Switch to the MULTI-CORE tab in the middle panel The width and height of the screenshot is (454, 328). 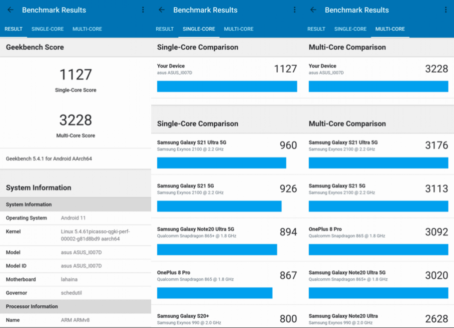(238, 29)
